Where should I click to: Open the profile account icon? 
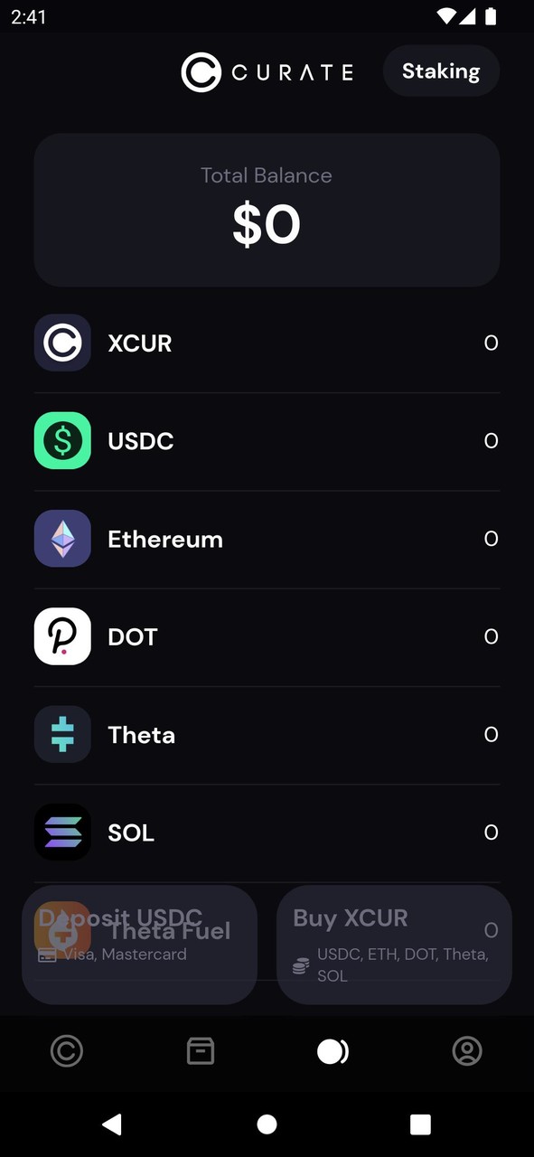[x=467, y=1051]
